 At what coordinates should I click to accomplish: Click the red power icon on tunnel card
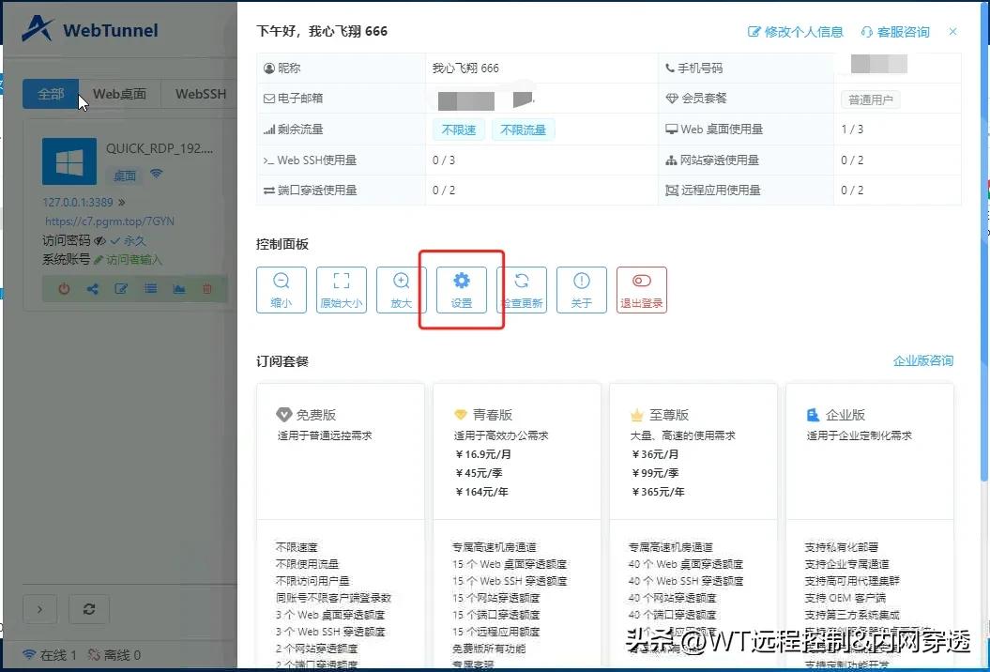64,289
